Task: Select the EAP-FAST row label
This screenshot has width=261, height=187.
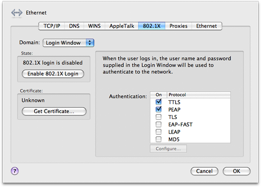Action: point(180,125)
